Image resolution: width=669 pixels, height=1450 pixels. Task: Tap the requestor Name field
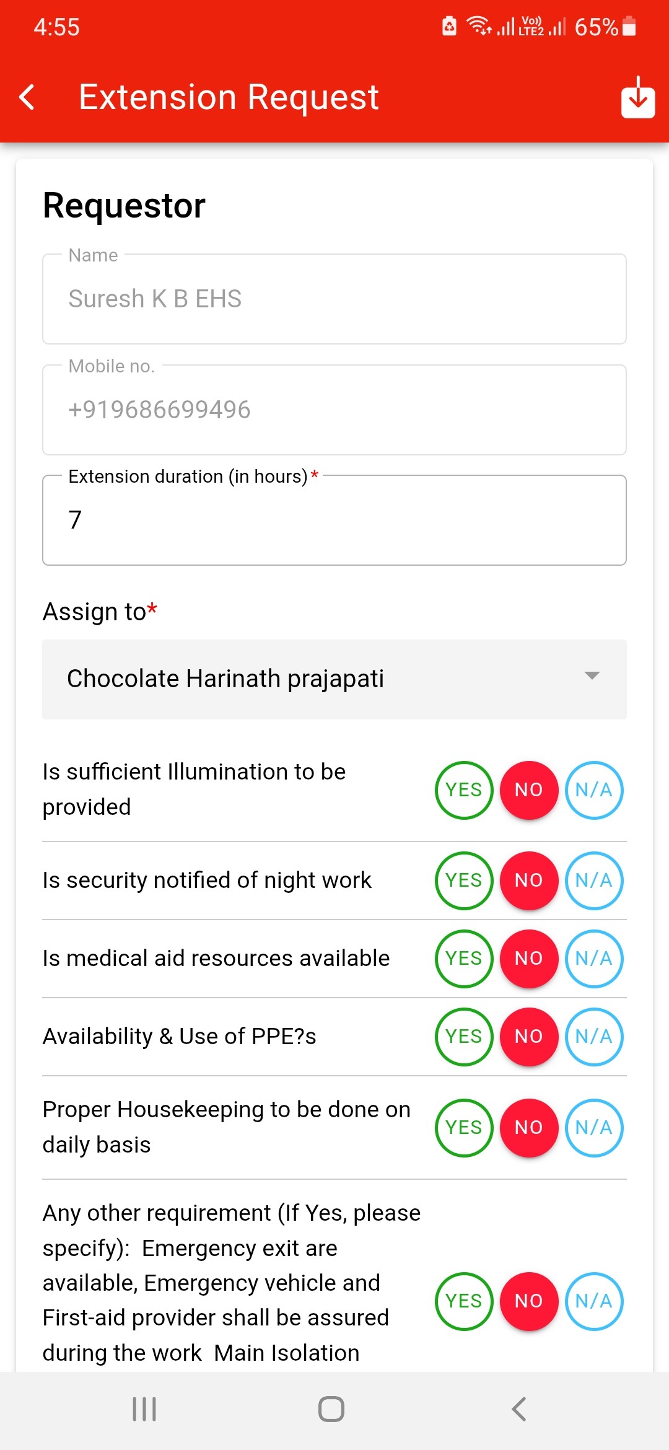(334, 299)
